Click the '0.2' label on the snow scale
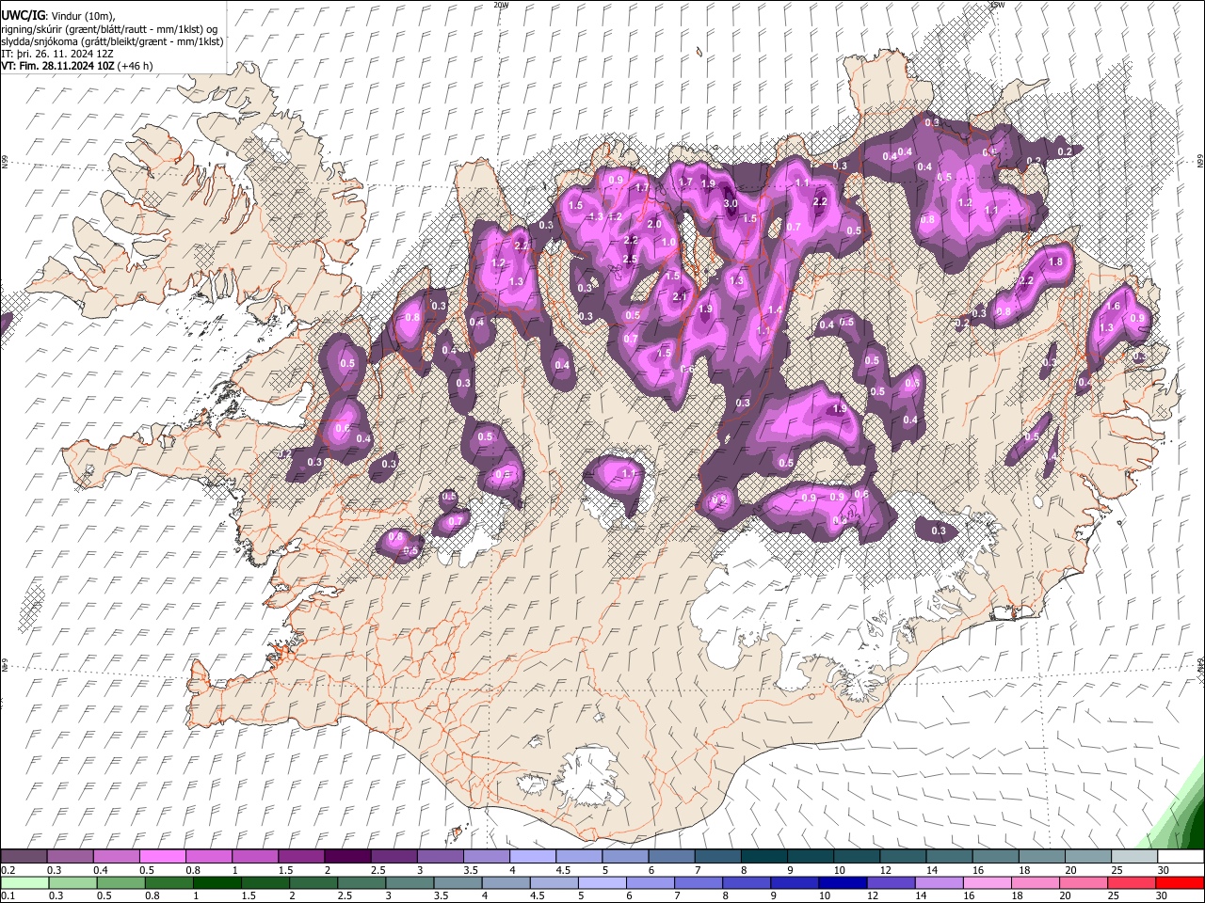 [8, 870]
